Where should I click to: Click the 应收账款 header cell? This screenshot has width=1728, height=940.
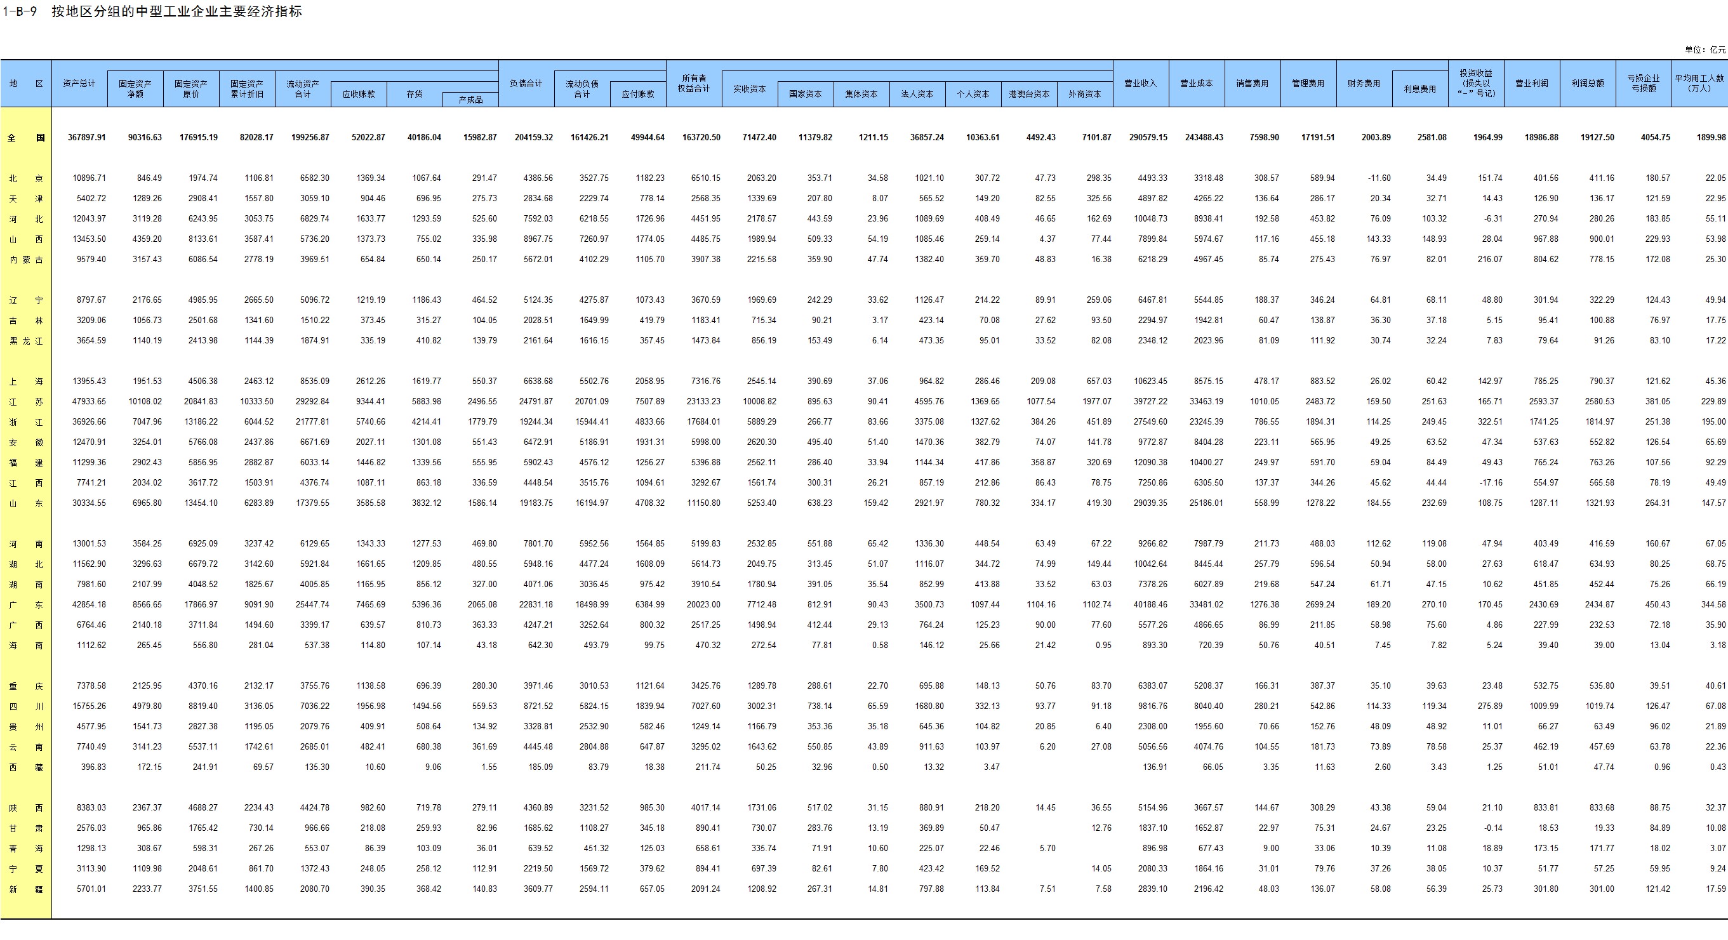pyautogui.click(x=358, y=95)
